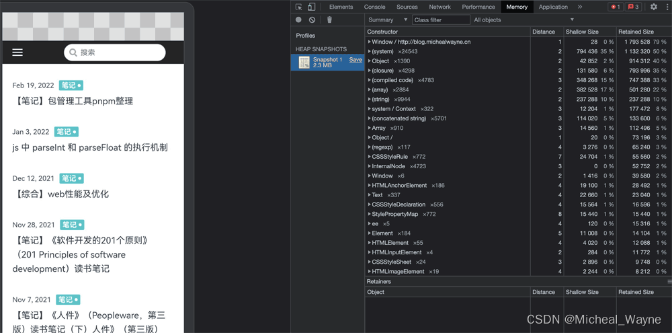Select the HTMLImageElement ×19 row

518,271
